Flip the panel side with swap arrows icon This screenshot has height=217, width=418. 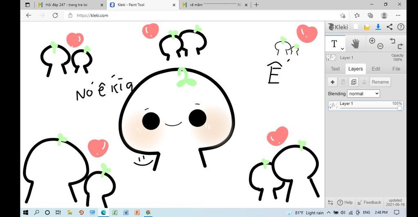pos(330,202)
